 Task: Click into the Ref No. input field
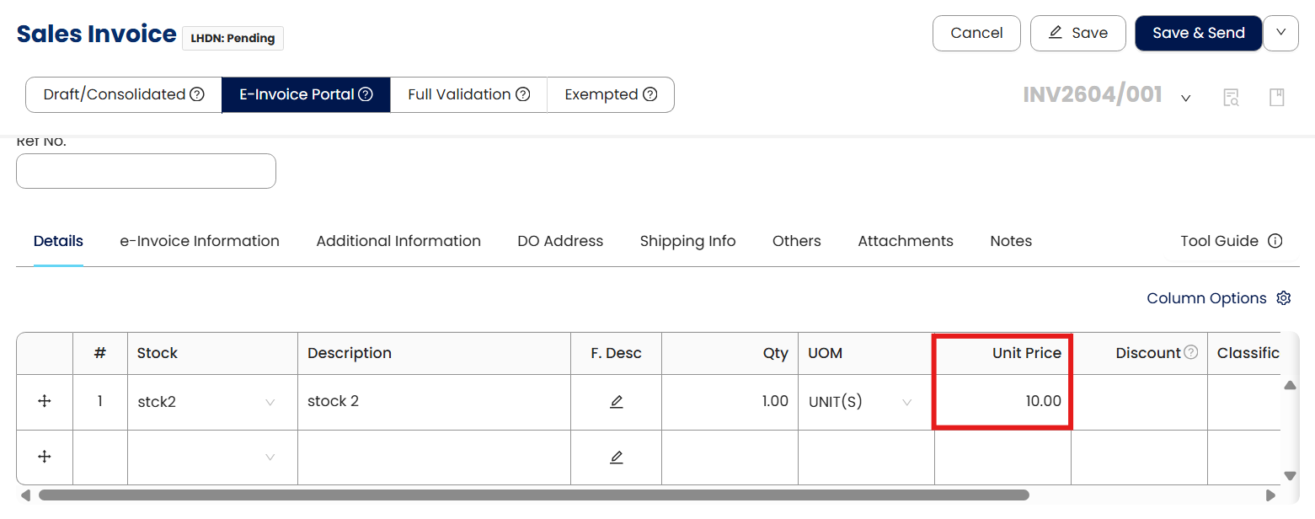[146, 171]
